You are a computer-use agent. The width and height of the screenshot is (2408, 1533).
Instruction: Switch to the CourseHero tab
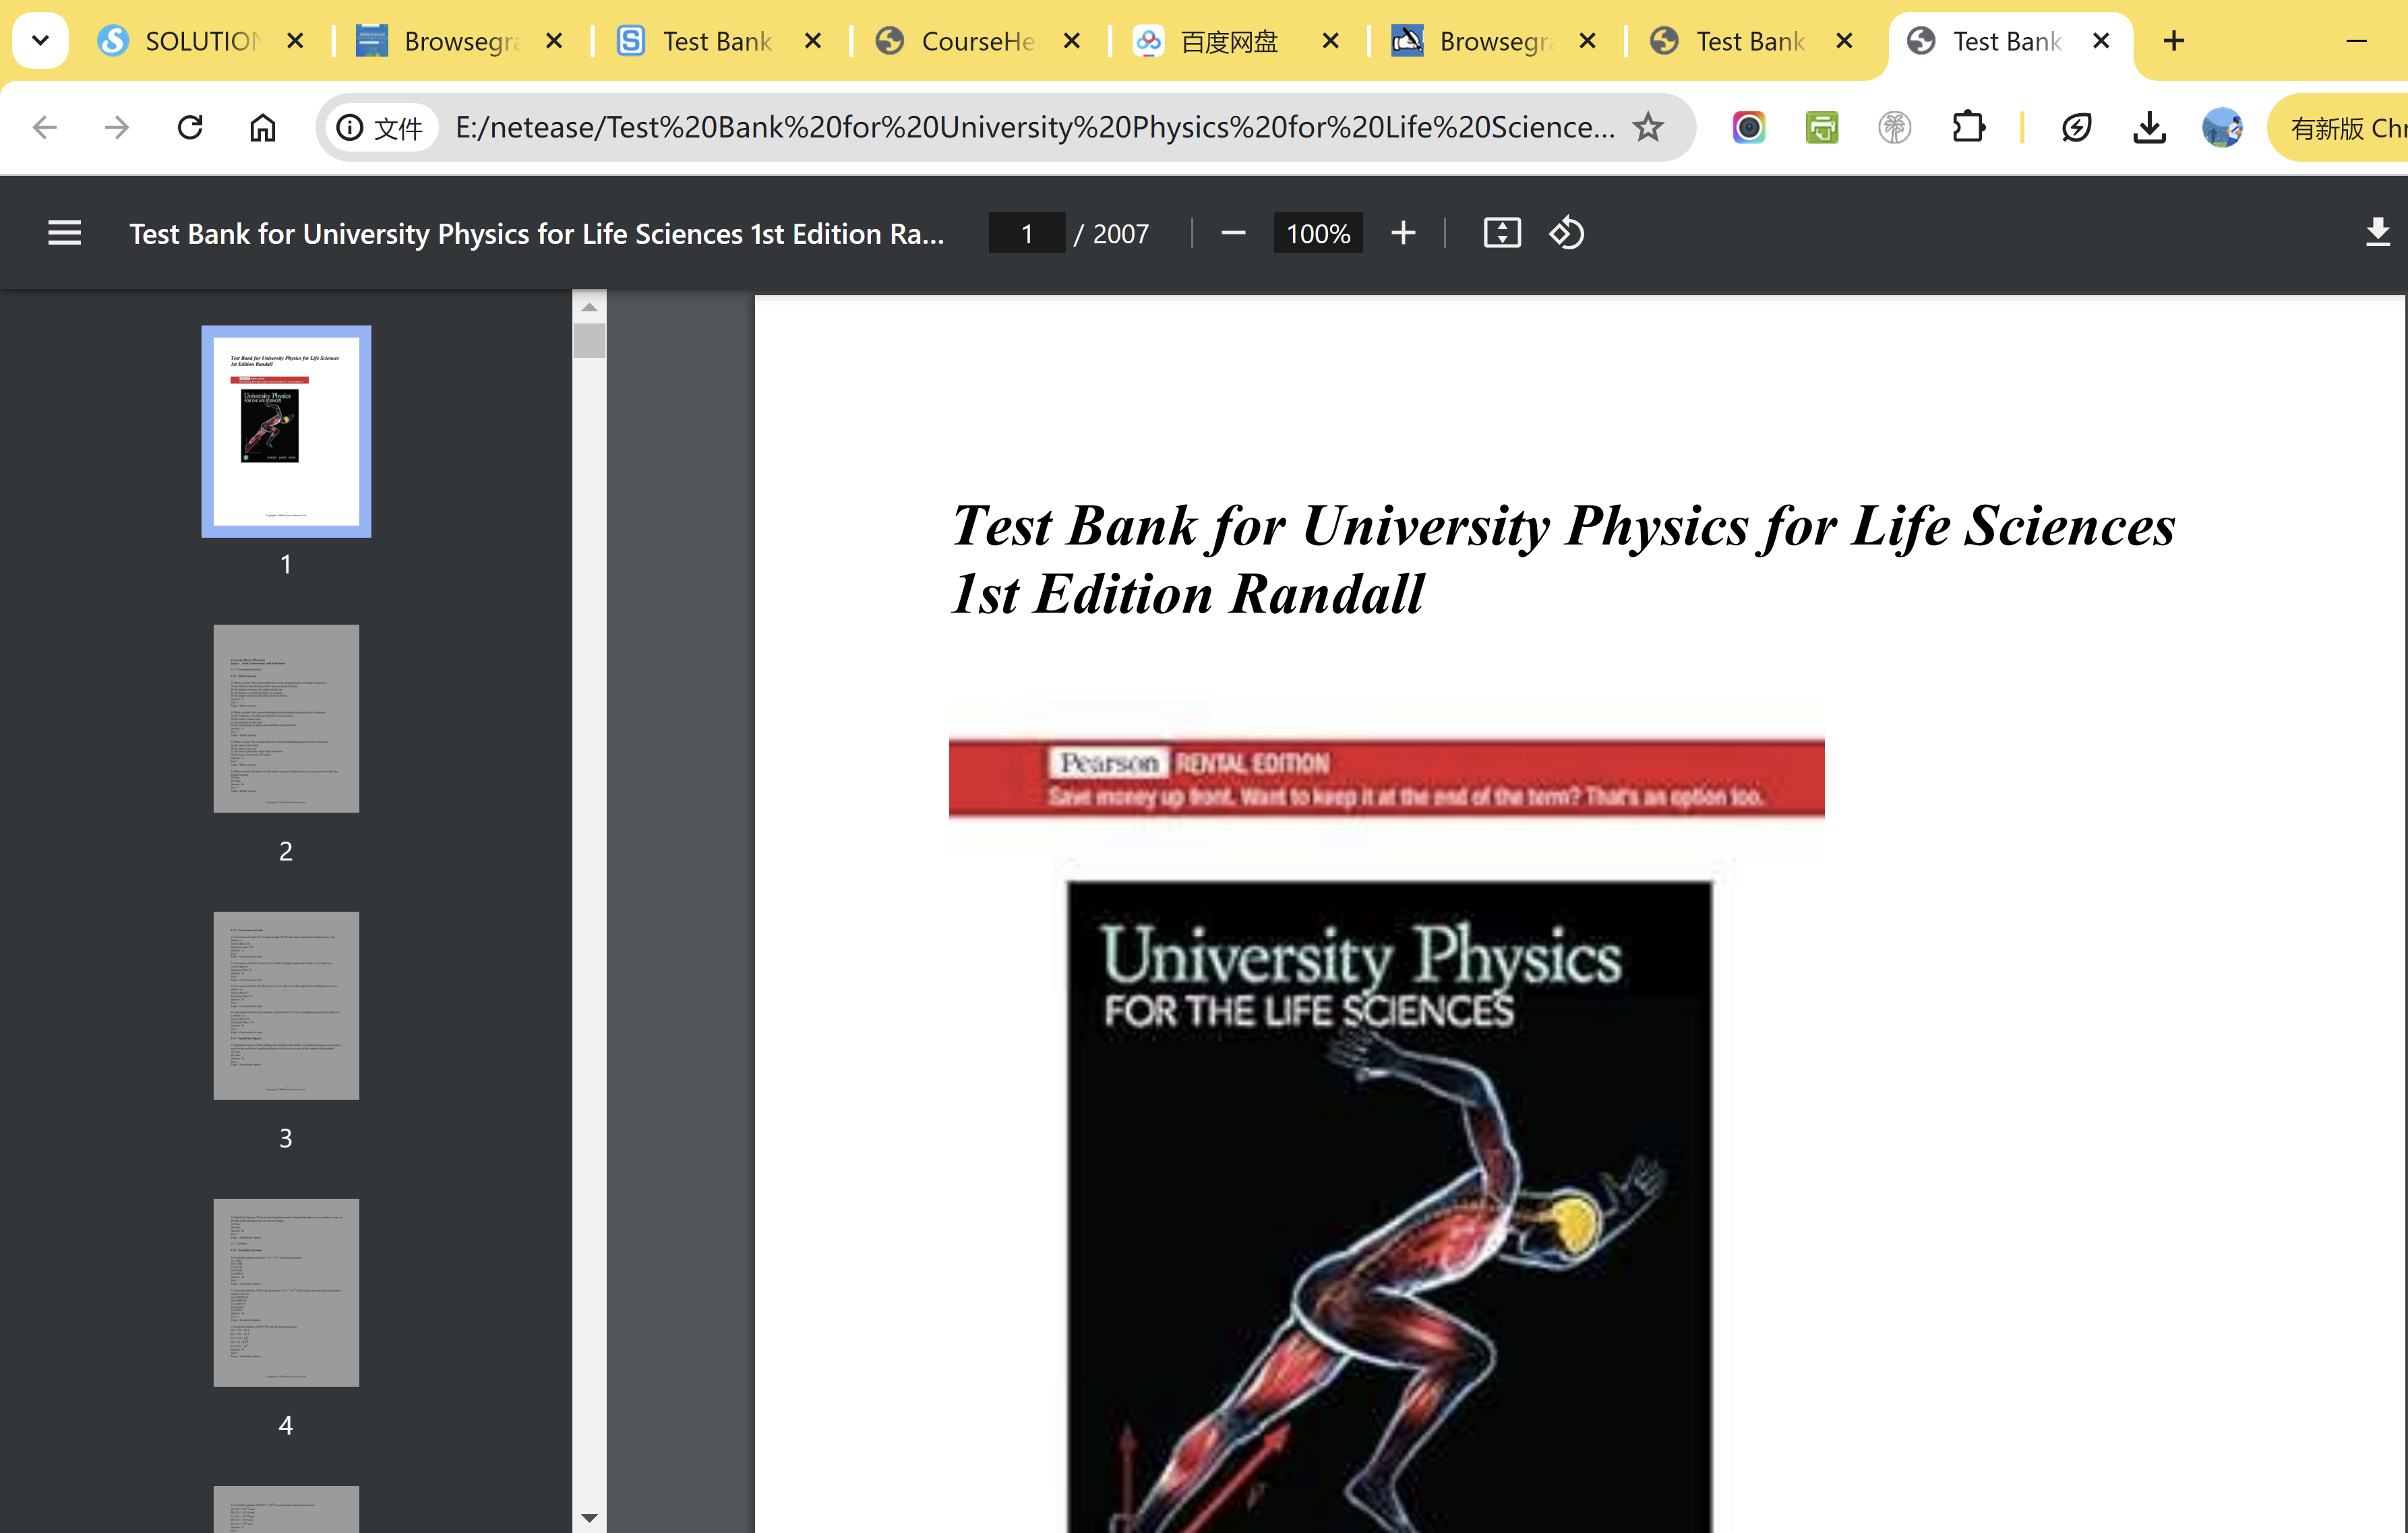pos(957,41)
